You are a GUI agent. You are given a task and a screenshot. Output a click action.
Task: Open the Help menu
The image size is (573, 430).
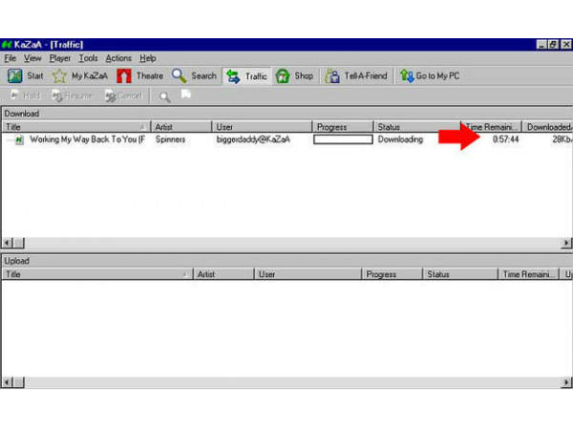[x=148, y=58]
